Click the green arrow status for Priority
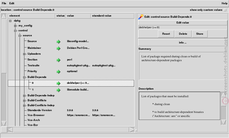This screenshot has height=138, width=229. pos(58,72)
